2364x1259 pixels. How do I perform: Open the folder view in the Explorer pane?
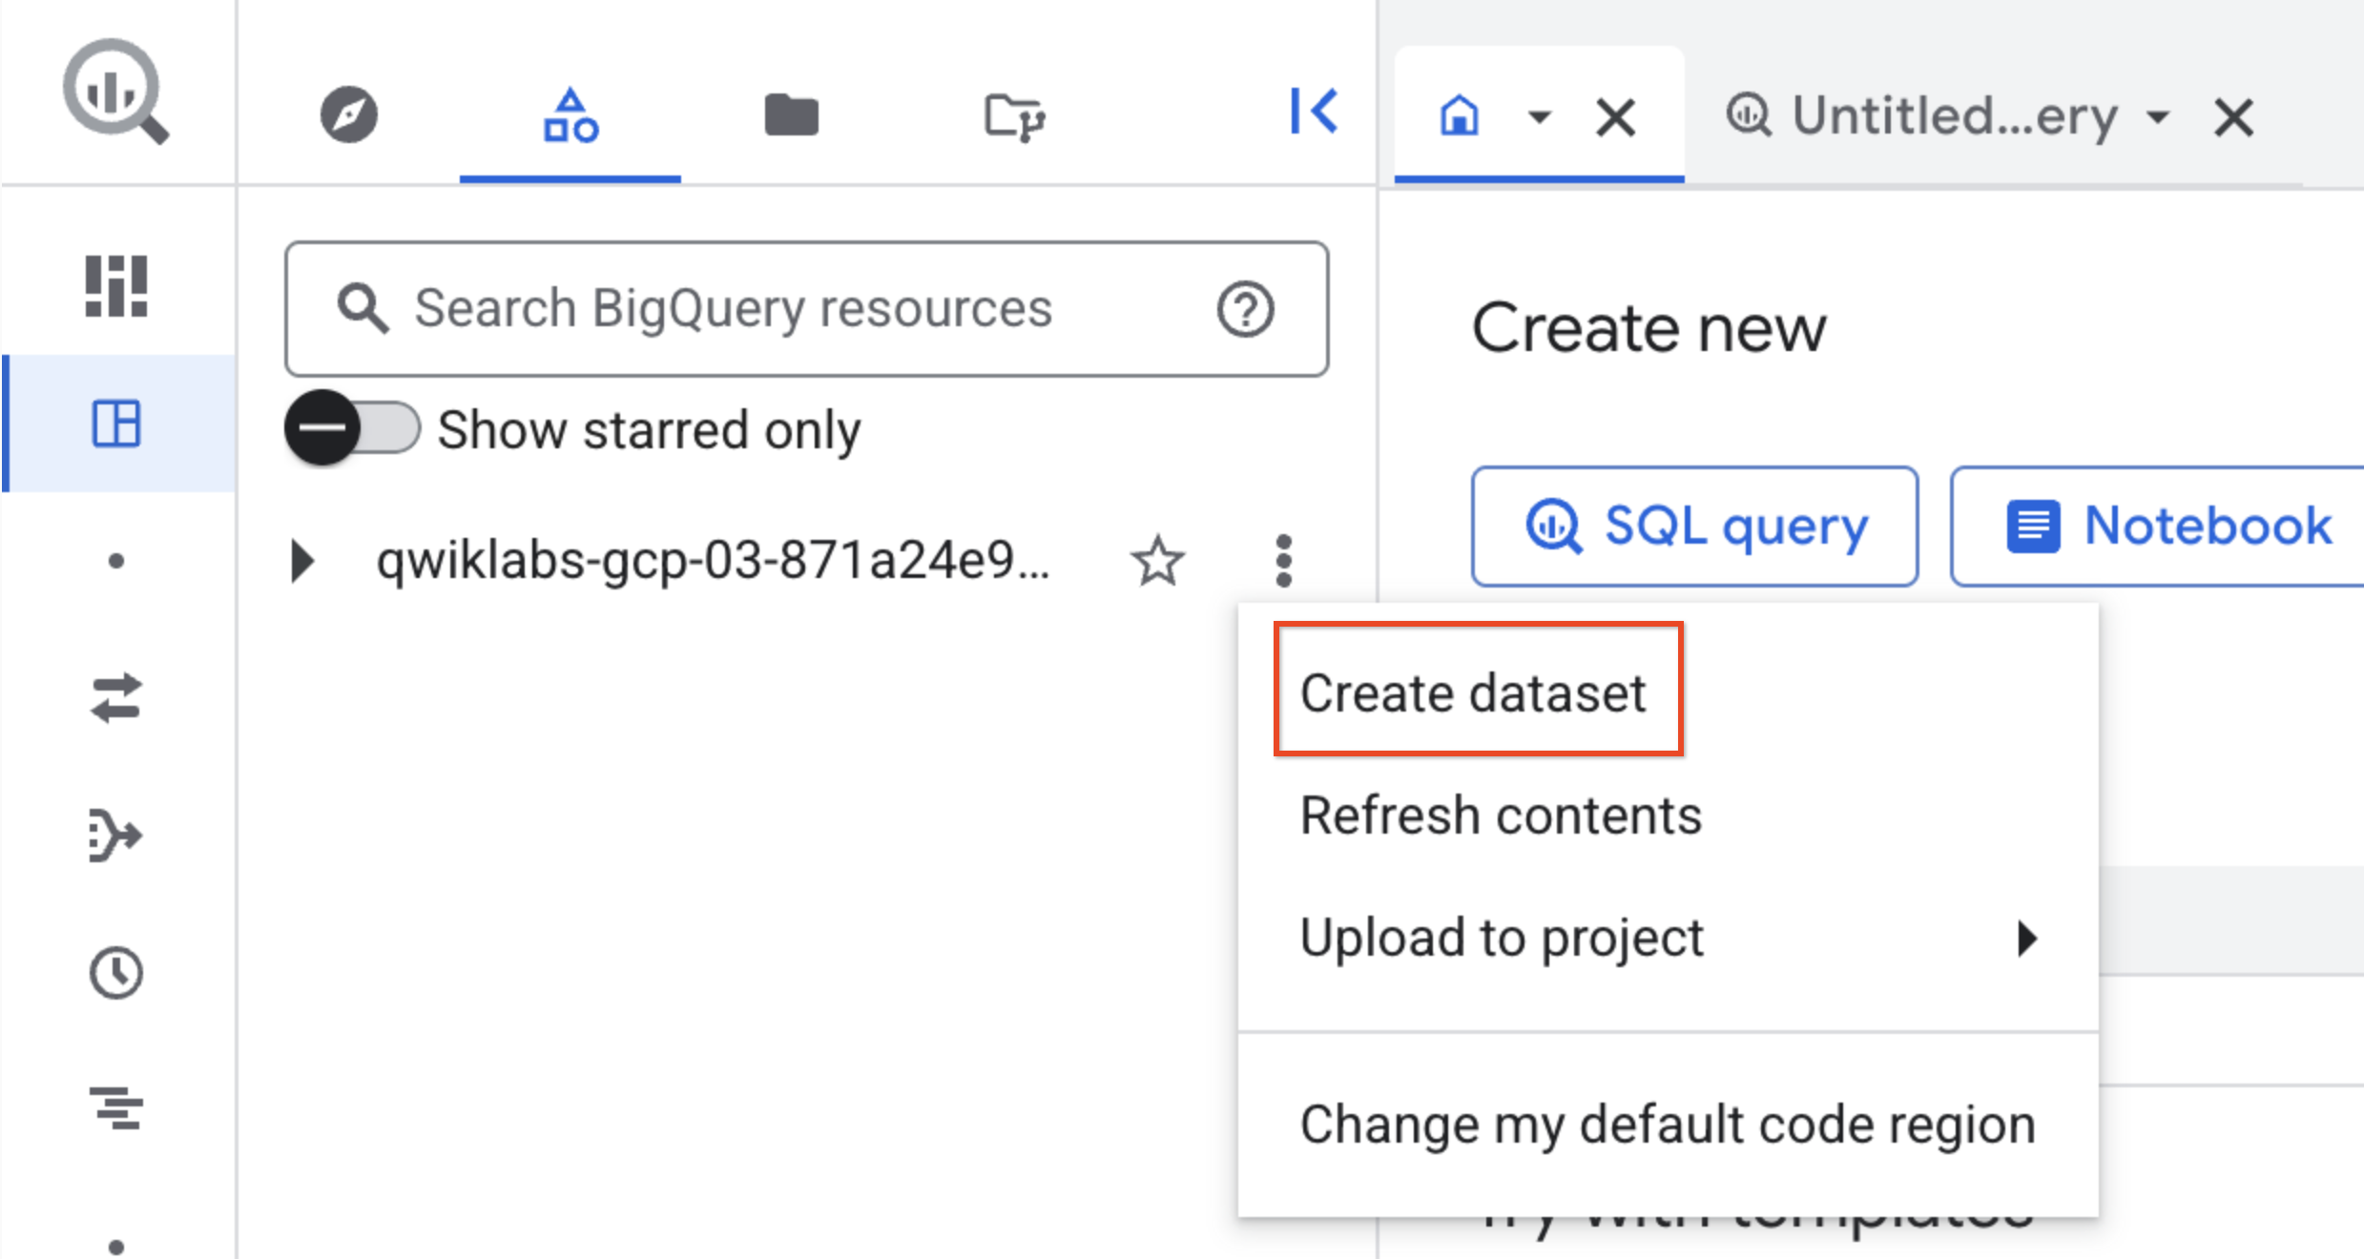pos(791,114)
